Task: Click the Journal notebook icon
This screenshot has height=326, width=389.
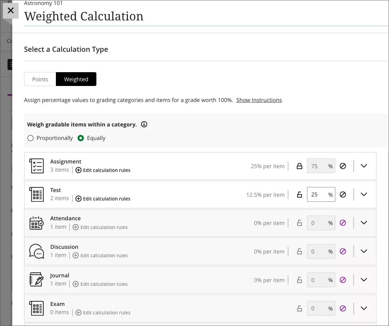Action: click(x=36, y=280)
